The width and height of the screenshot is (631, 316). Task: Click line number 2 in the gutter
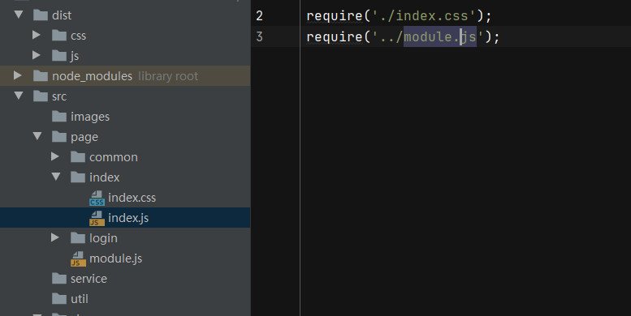coord(260,16)
